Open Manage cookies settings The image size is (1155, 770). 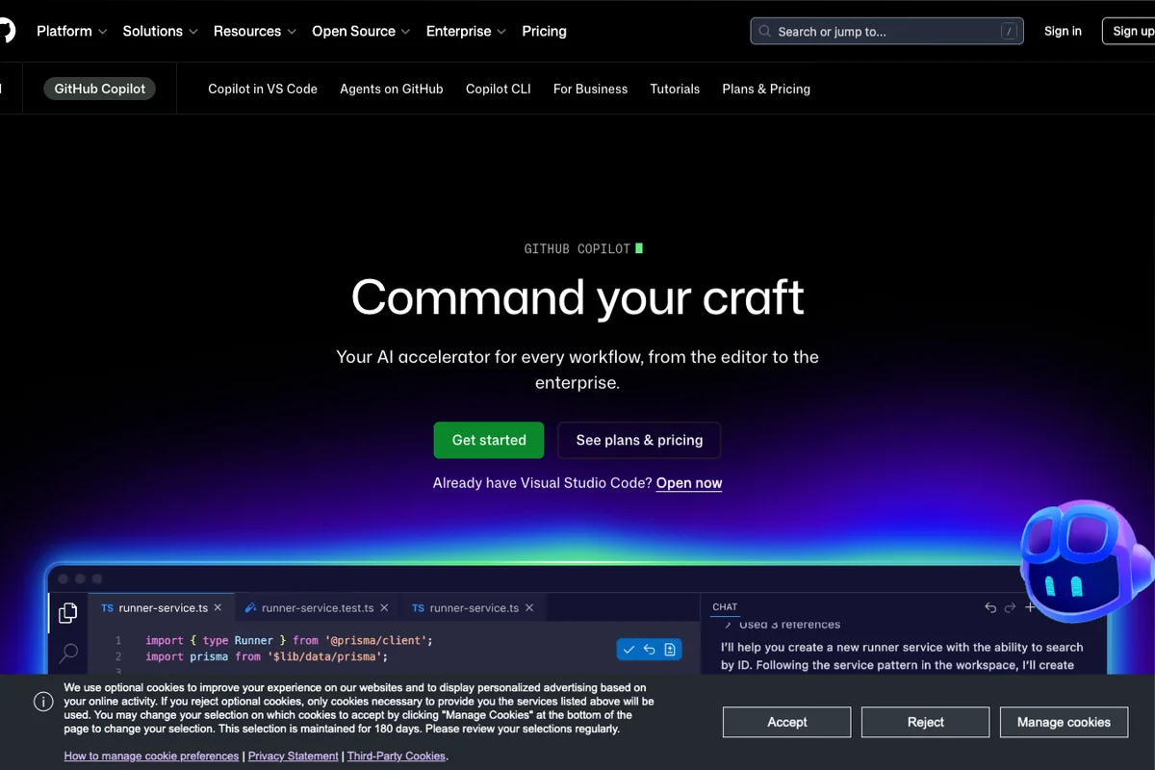(1064, 722)
